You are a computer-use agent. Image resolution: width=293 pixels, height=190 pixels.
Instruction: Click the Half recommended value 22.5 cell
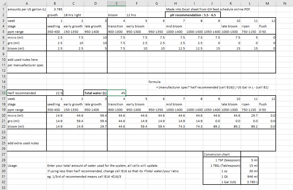(55, 93)
